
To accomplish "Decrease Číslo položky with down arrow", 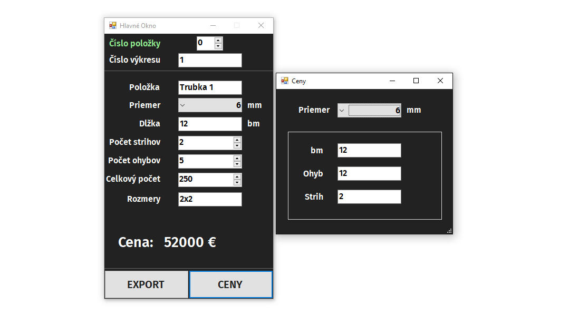I will point(218,46).
